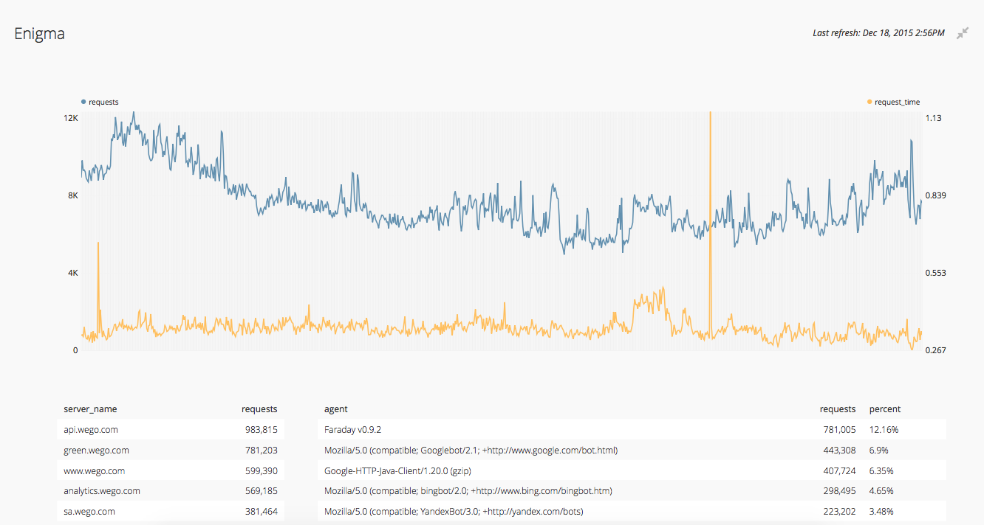Select the sa.wego.com row

click(170, 511)
